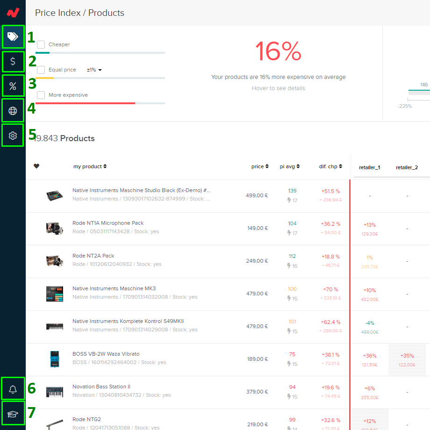The image size is (430, 430).
Task: Open the Maschine Studio Black product thumbnail
Action: coord(55,195)
